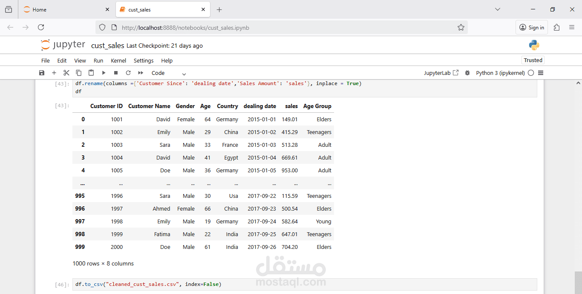The height and width of the screenshot is (294, 582).
Task: Bookmark the page with the star icon
Action: 461,27
